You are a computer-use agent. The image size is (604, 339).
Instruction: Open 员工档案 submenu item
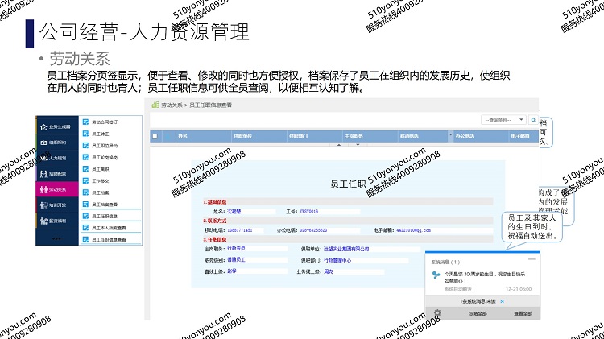click(101, 193)
